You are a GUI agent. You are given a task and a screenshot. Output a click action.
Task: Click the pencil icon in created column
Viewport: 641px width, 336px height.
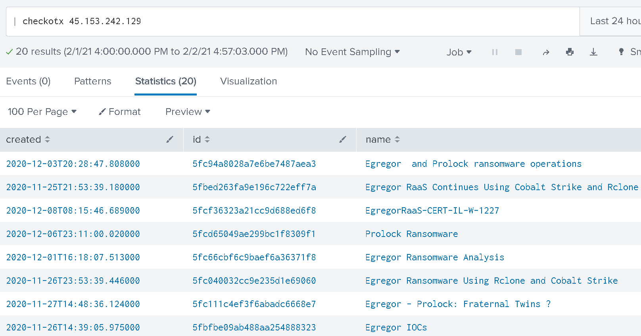(170, 139)
